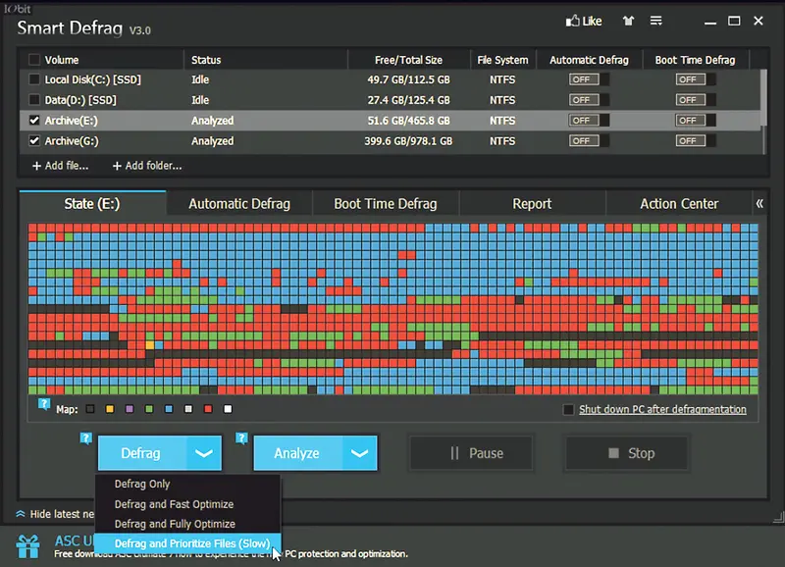785x567 pixels.
Task: Click the help icon next to Analyze
Action: pos(241,438)
